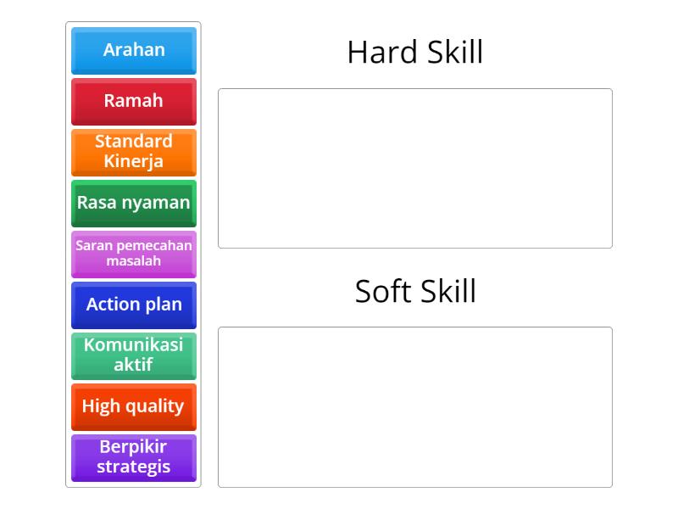Click the red Ramah tile
The height and width of the screenshot is (509, 678).
coord(133,102)
